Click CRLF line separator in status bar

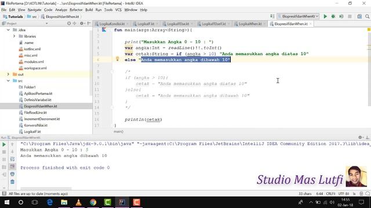click(x=330, y=194)
